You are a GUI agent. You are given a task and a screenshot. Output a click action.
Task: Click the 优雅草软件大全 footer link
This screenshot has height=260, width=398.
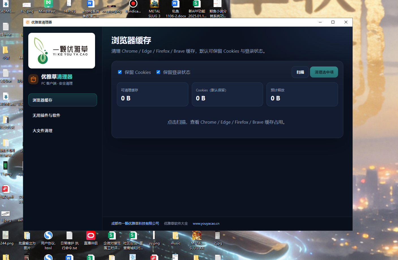tap(176, 224)
